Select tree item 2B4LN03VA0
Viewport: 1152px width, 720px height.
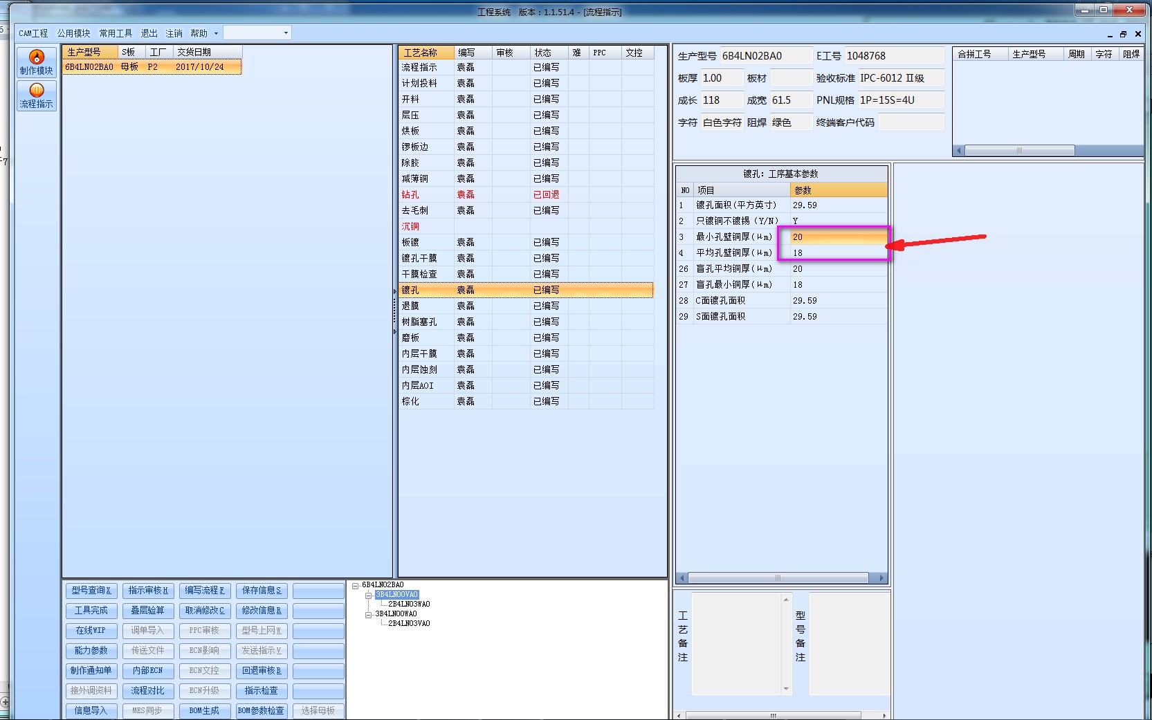click(409, 624)
